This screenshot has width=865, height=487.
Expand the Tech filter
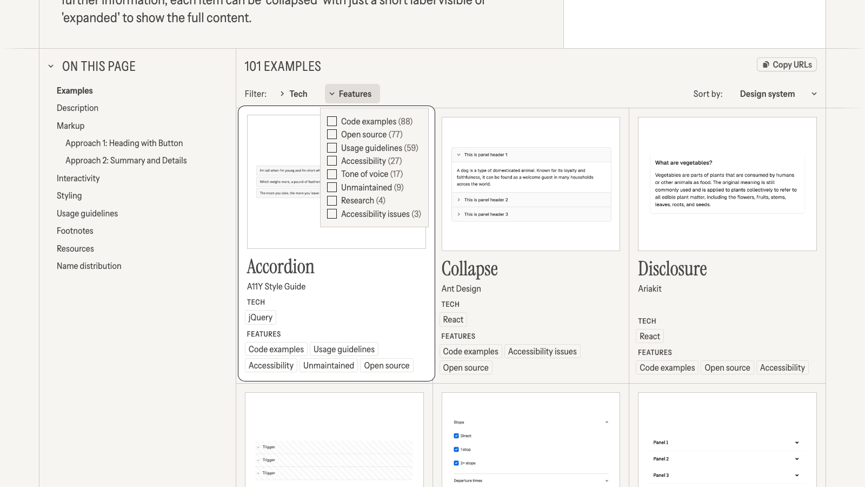coord(294,94)
